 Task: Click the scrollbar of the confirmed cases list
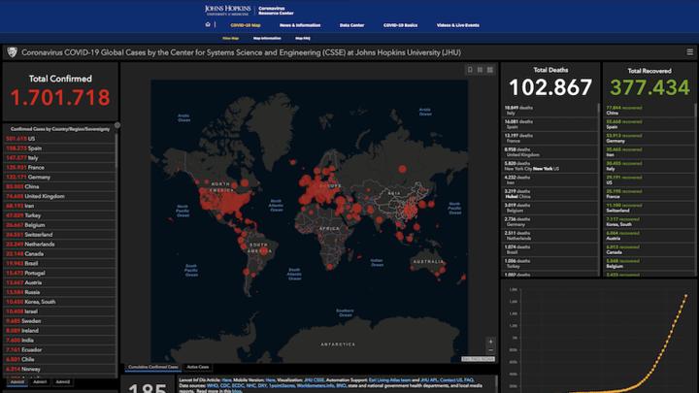coord(116,151)
